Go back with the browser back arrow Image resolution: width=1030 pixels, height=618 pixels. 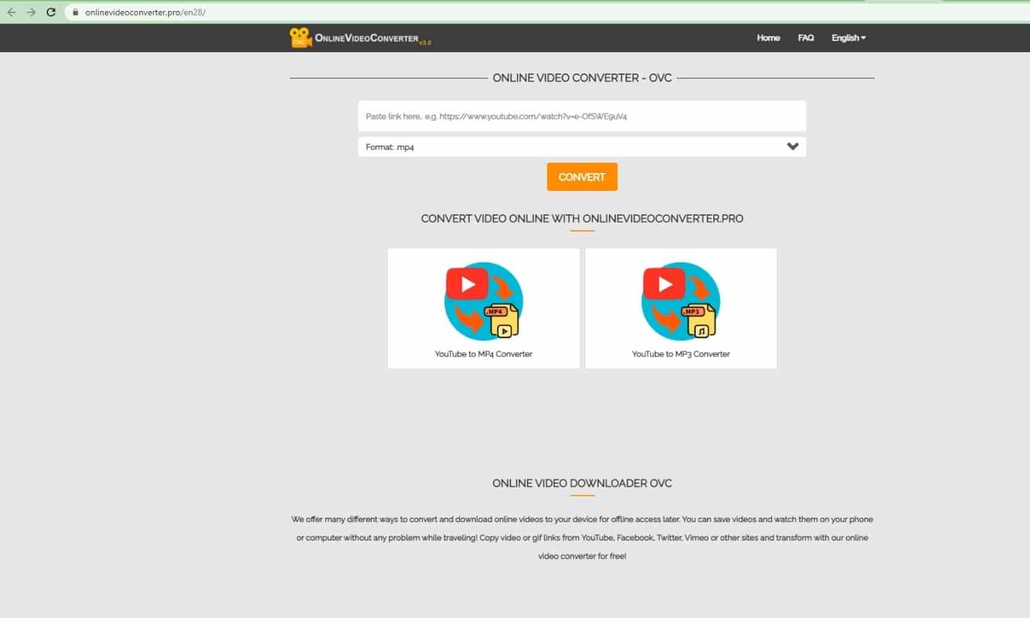pos(12,12)
